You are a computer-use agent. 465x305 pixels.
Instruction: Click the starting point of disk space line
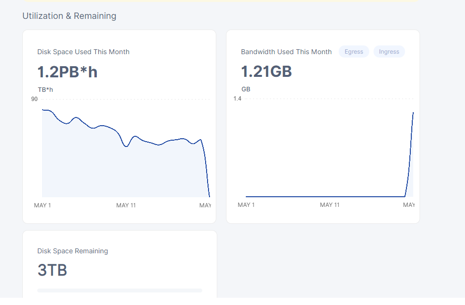[43, 110]
